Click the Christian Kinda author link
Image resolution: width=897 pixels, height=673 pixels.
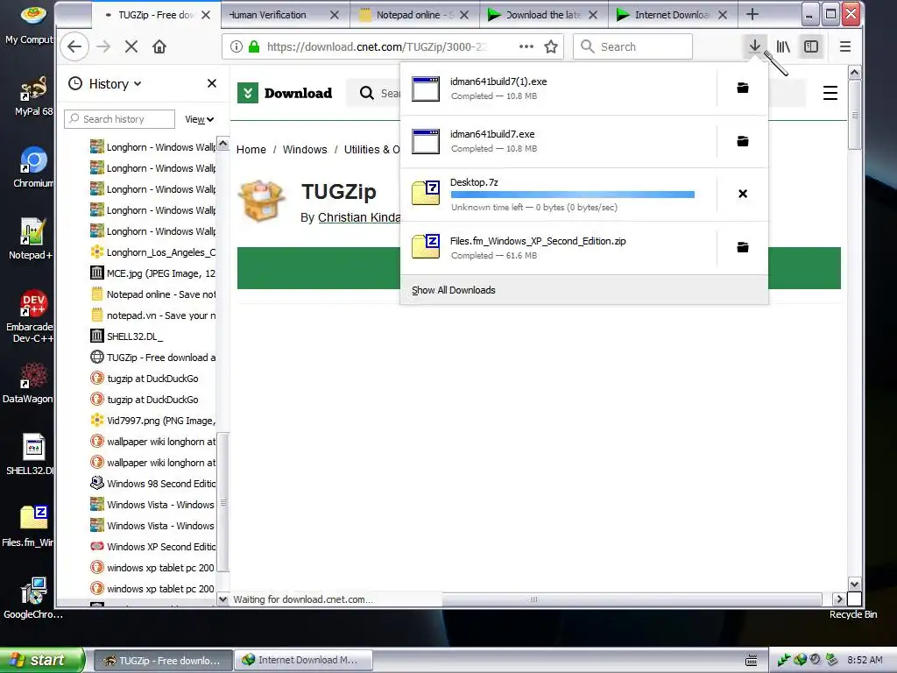tap(359, 217)
